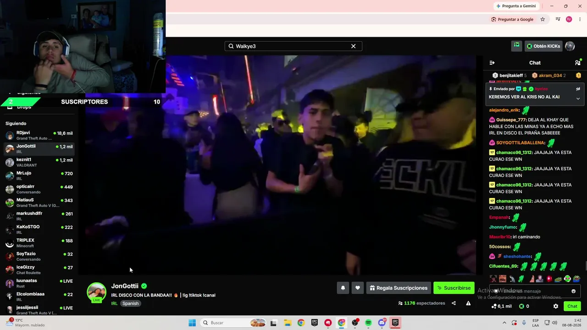
Task: Open IceGizzy channel in the sidebar
Action: [39, 269]
